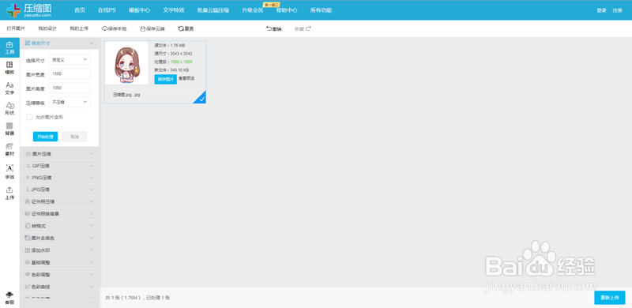Viewport: 632px width, 308px height.
Task: Focus the 图片宽度 field showing 1500
Action: click(x=70, y=73)
